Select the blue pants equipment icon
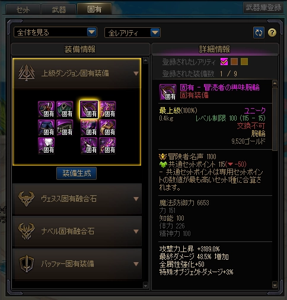 [46, 128]
